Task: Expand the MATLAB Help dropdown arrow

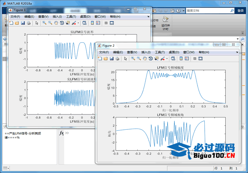Action: tap(183, 11)
